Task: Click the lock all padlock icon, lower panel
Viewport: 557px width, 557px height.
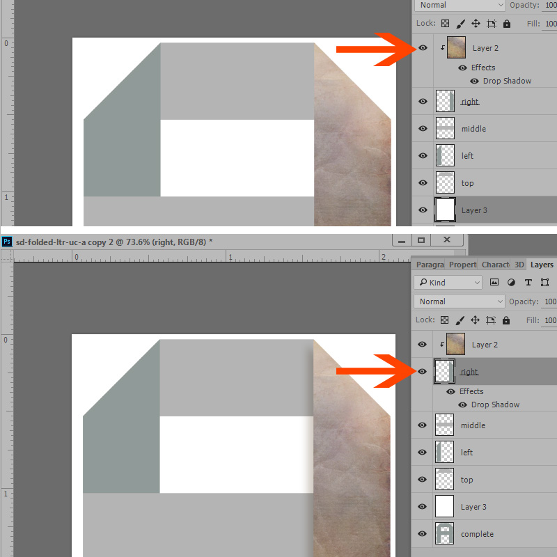Action: [506, 320]
